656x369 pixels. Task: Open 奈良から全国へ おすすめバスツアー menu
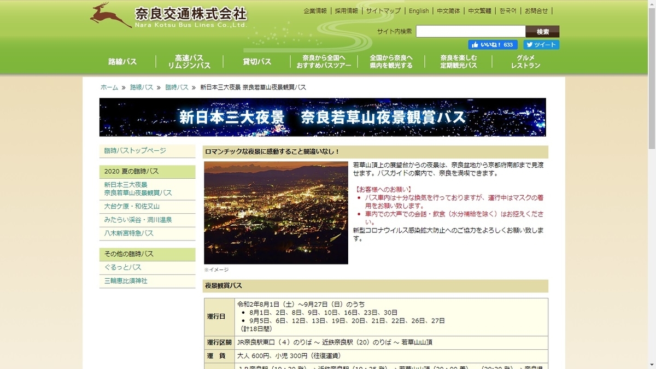pyautogui.click(x=324, y=62)
